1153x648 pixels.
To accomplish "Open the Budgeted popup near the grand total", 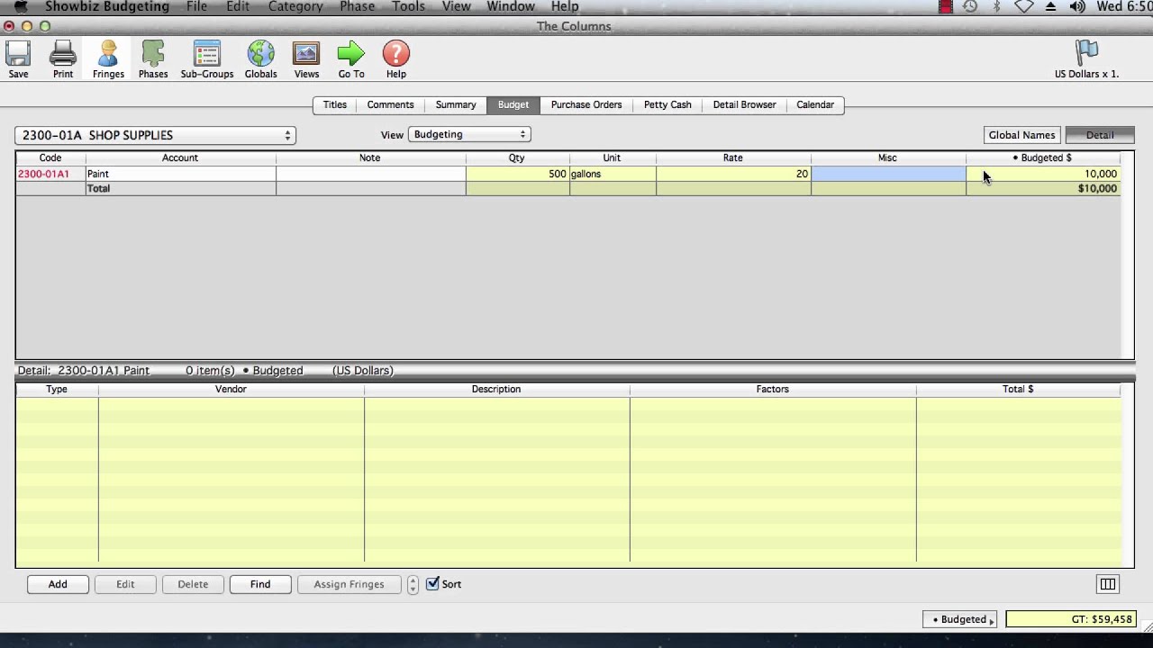I will [960, 619].
